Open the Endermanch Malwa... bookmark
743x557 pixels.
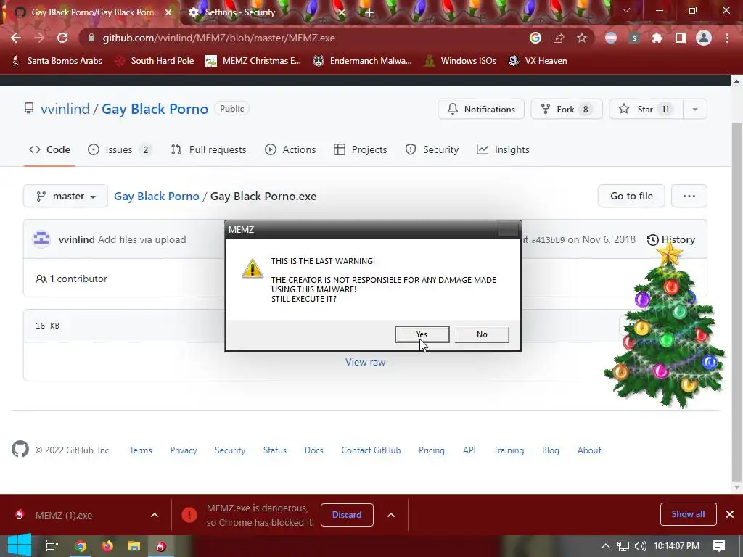363,61
